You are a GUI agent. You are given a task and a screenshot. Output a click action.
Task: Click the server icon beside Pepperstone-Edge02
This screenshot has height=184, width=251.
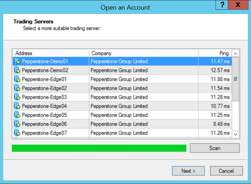point(17,88)
